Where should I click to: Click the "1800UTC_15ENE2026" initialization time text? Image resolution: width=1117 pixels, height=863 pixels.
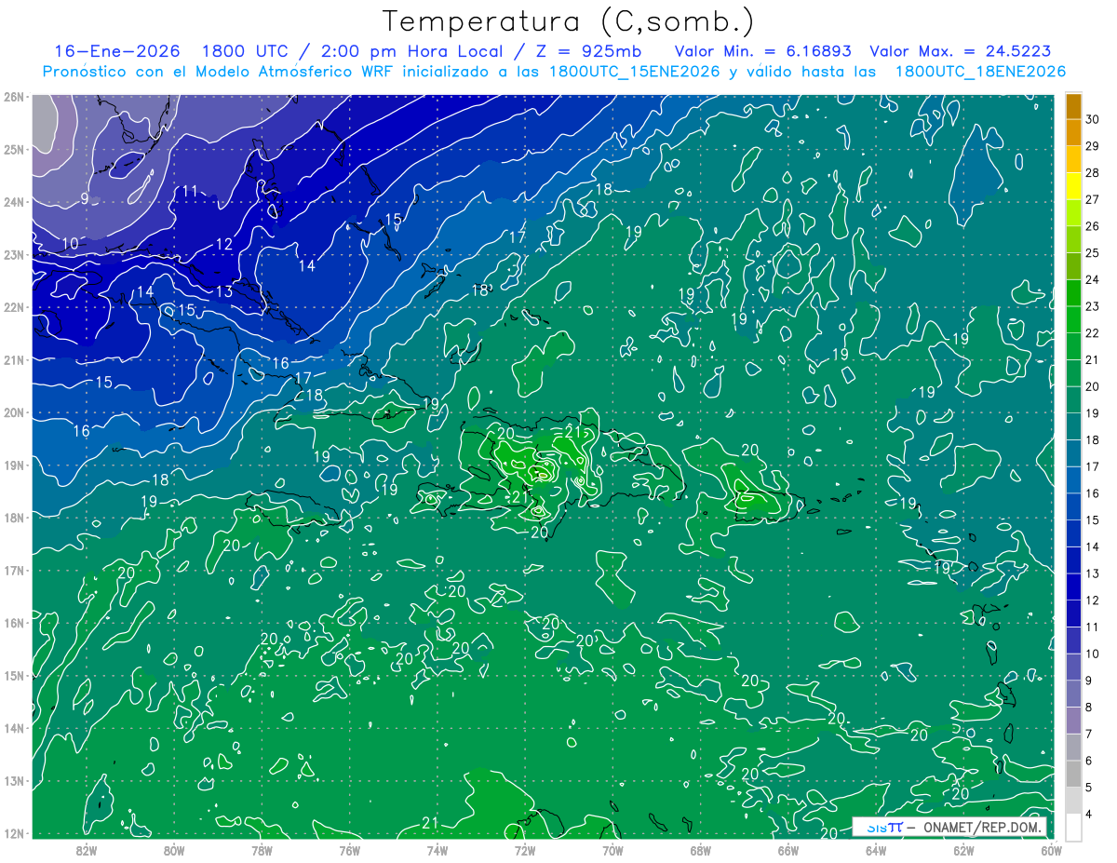click(633, 72)
